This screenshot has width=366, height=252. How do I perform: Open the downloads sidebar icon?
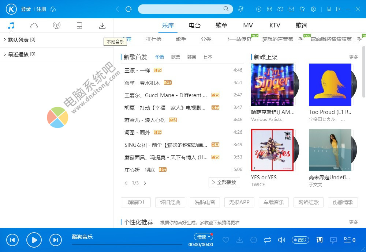(102, 26)
